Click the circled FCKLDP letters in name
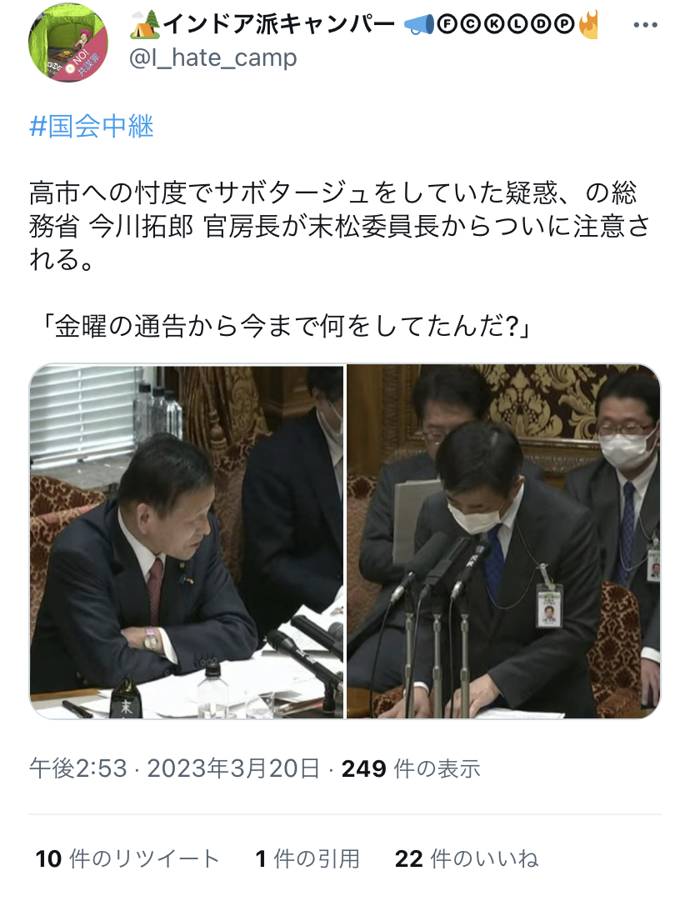This screenshot has height=901, width=690. tap(506, 24)
